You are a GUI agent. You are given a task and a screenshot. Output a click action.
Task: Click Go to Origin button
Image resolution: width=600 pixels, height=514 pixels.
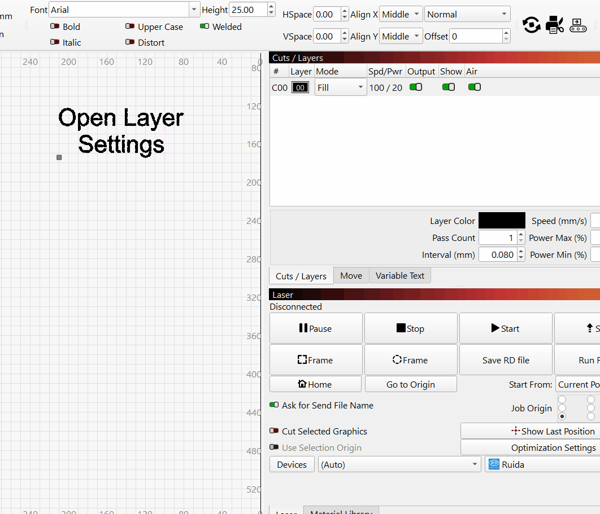[x=411, y=384]
